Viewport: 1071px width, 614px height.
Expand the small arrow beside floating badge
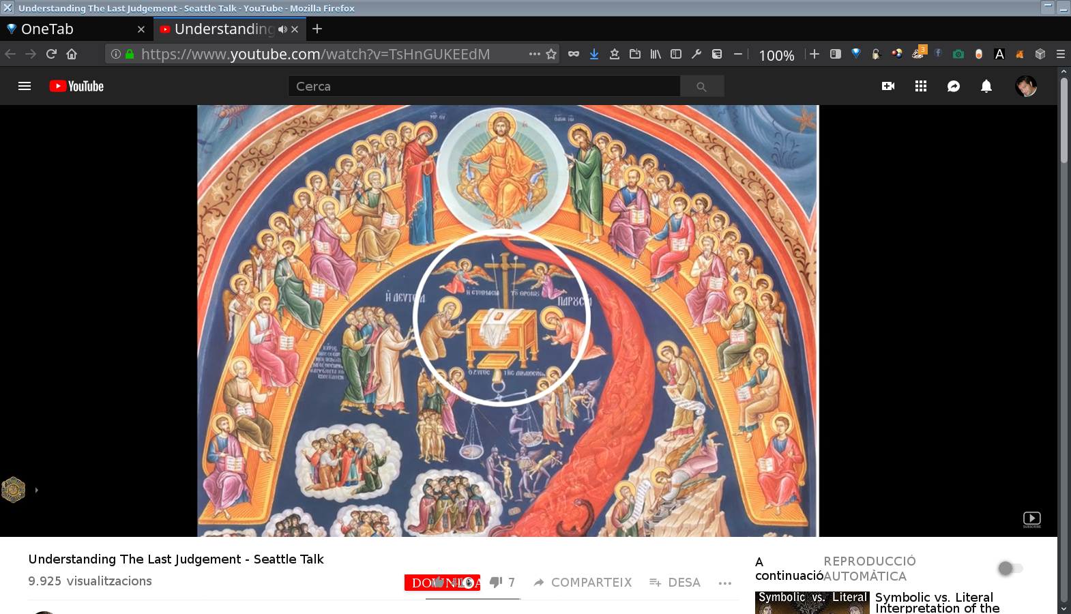(36, 490)
